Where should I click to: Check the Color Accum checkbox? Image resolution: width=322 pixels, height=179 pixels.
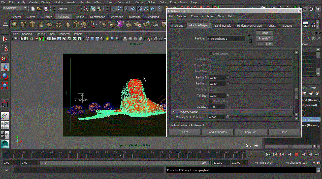(x=210, y=54)
